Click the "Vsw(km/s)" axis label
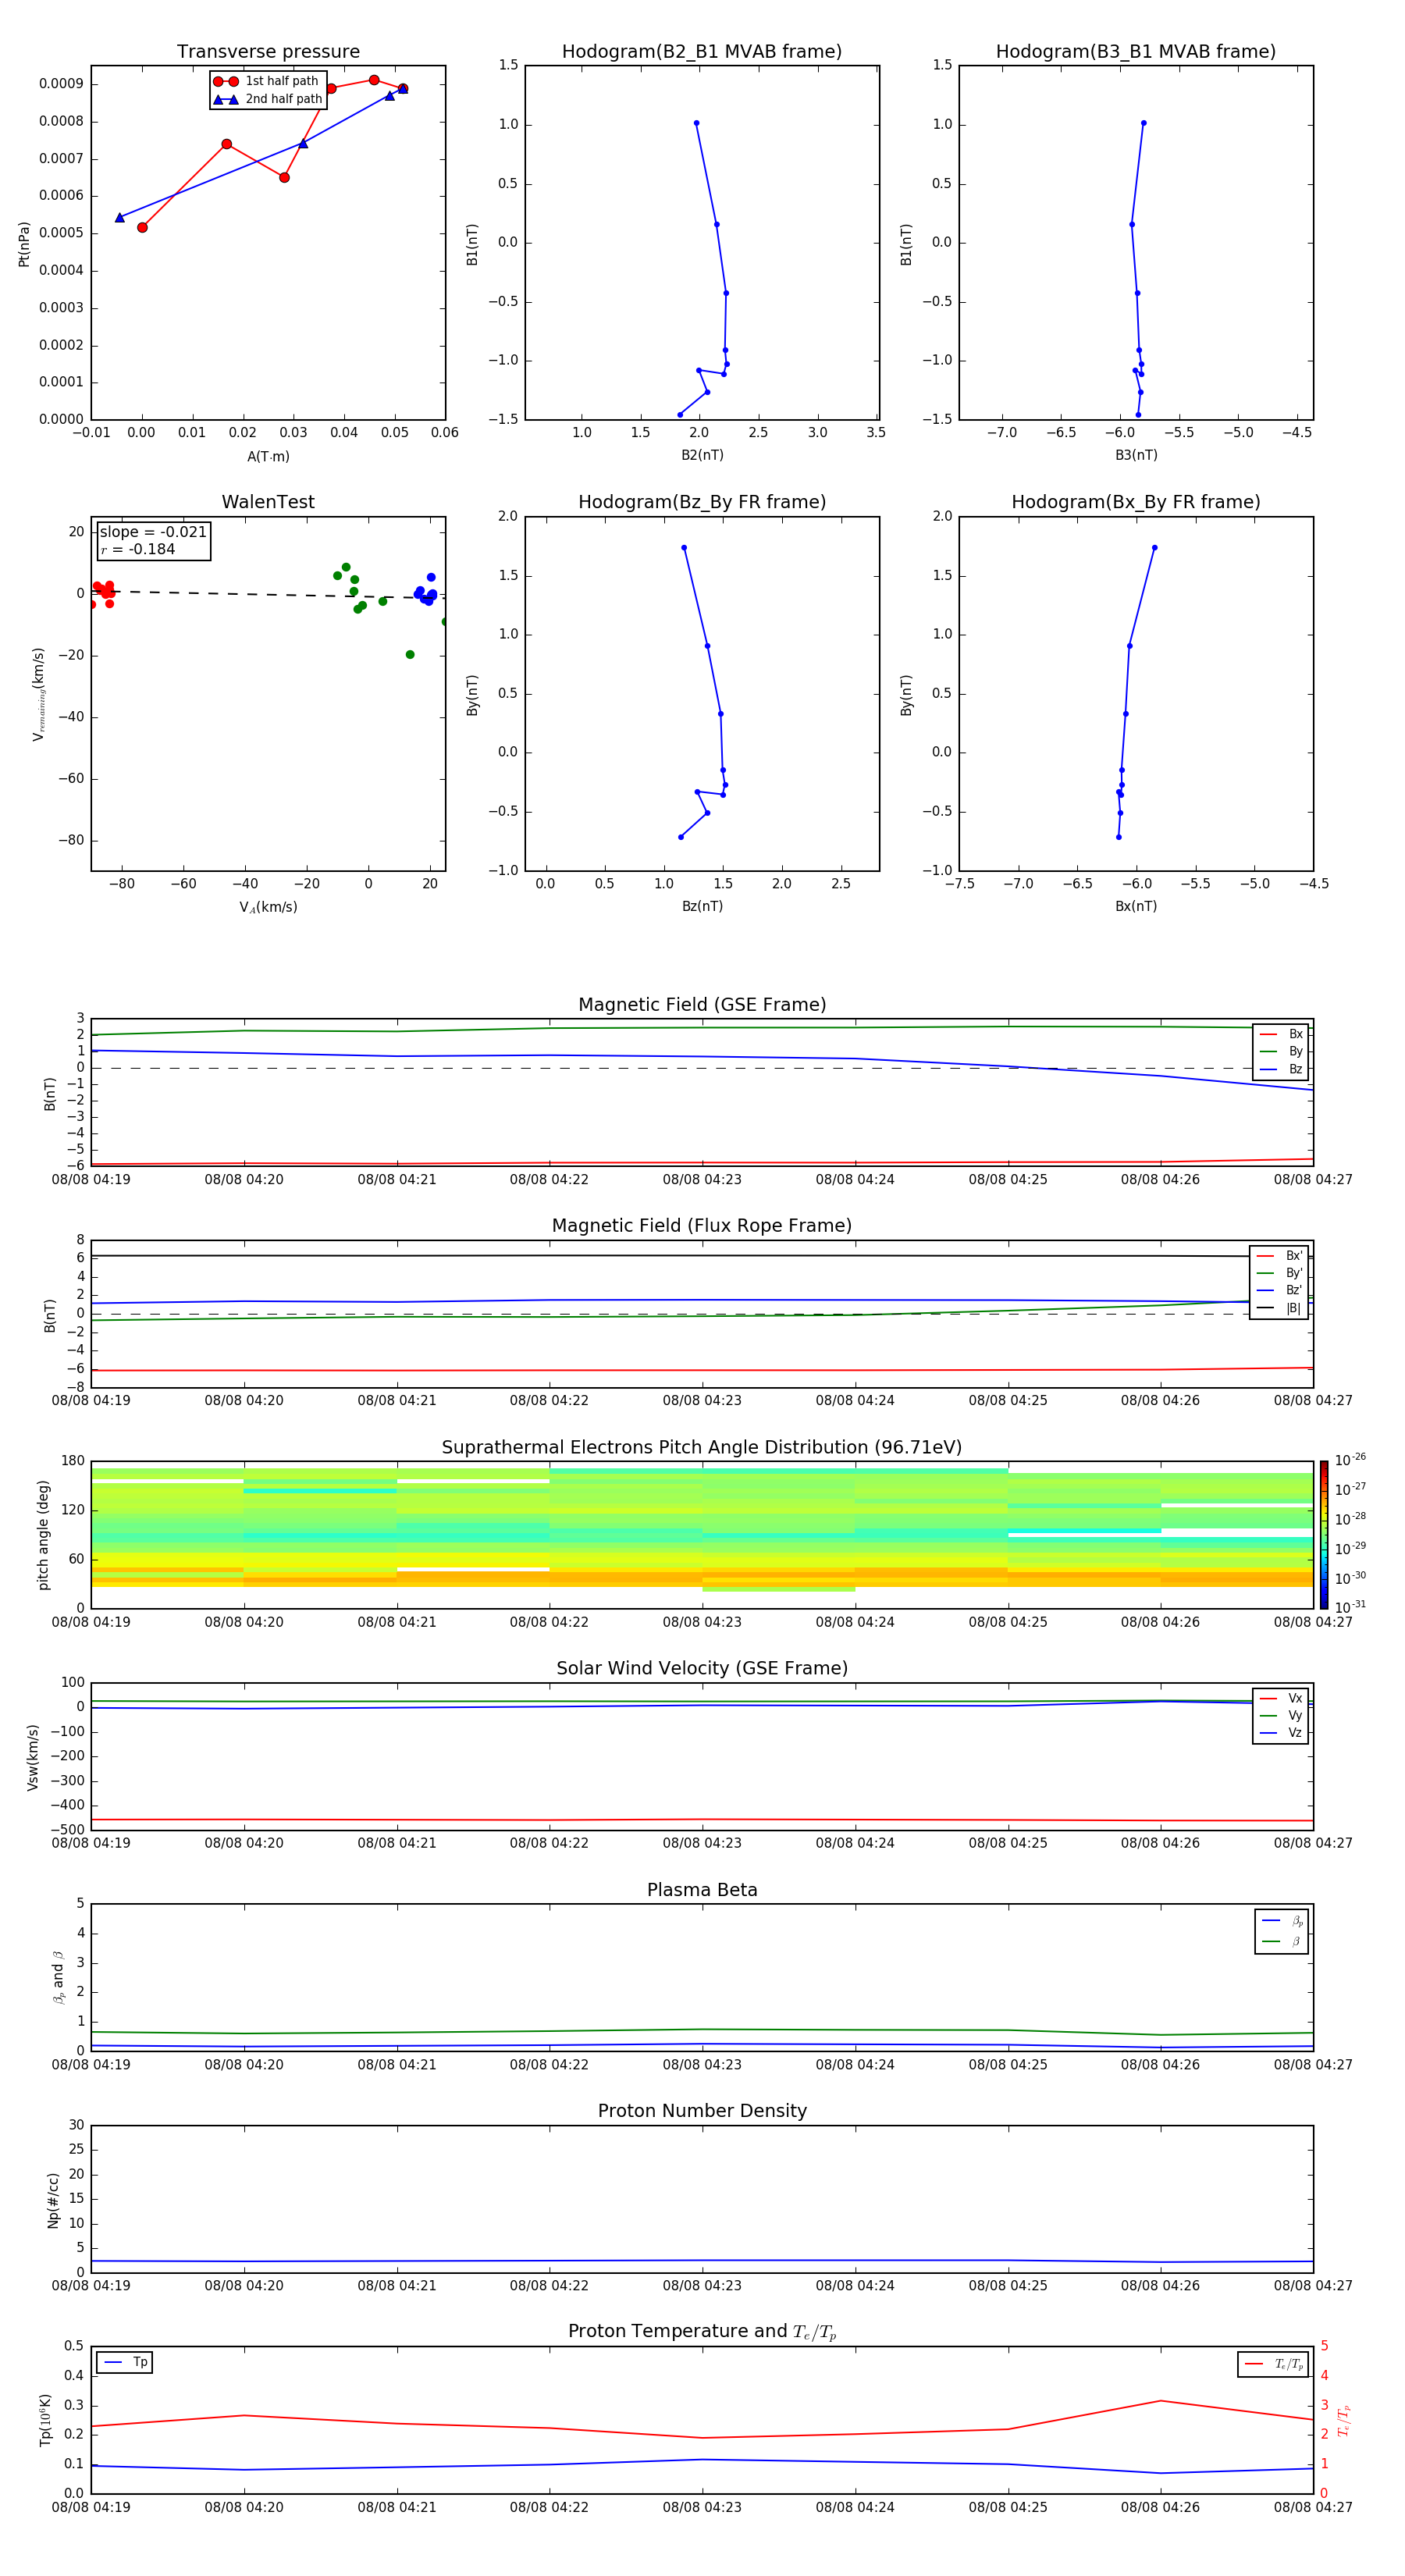Viewport: 1405px width, 2576px height. tap(33, 1757)
